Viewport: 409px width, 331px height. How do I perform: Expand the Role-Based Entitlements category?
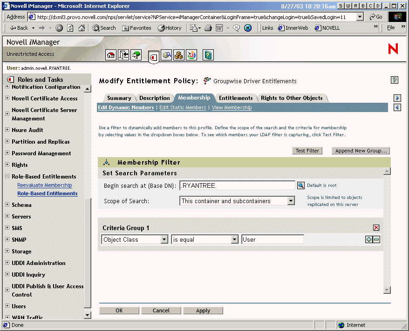point(7,176)
